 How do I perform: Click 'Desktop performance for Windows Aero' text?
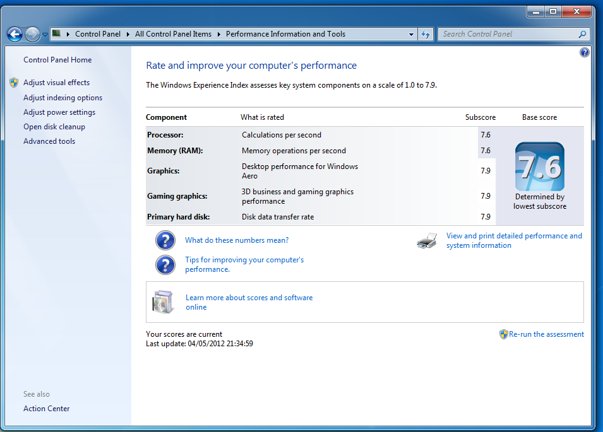[x=299, y=171]
